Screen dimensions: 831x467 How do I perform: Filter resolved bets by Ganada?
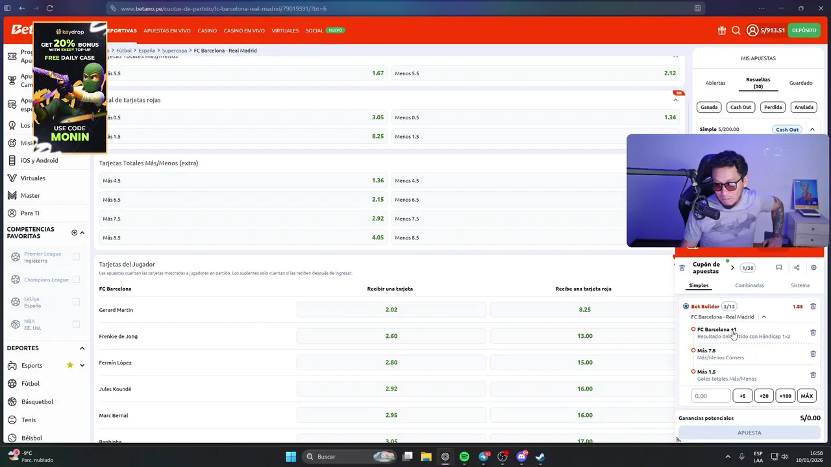[709, 107]
